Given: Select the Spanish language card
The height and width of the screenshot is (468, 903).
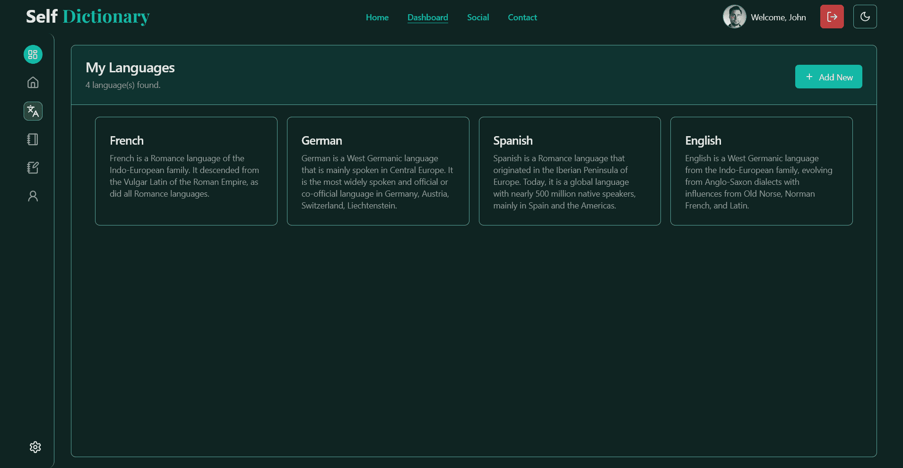Looking at the screenshot, I should (570, 171).
